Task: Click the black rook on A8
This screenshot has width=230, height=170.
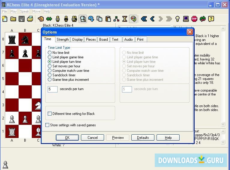Action: pos(12,40)
